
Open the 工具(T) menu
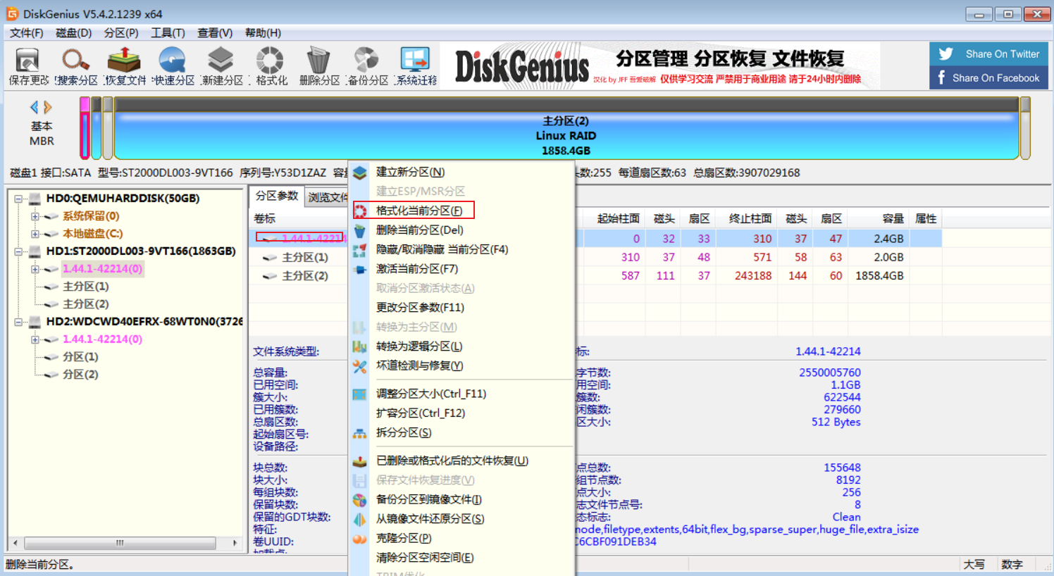click(x=168, y=33)
